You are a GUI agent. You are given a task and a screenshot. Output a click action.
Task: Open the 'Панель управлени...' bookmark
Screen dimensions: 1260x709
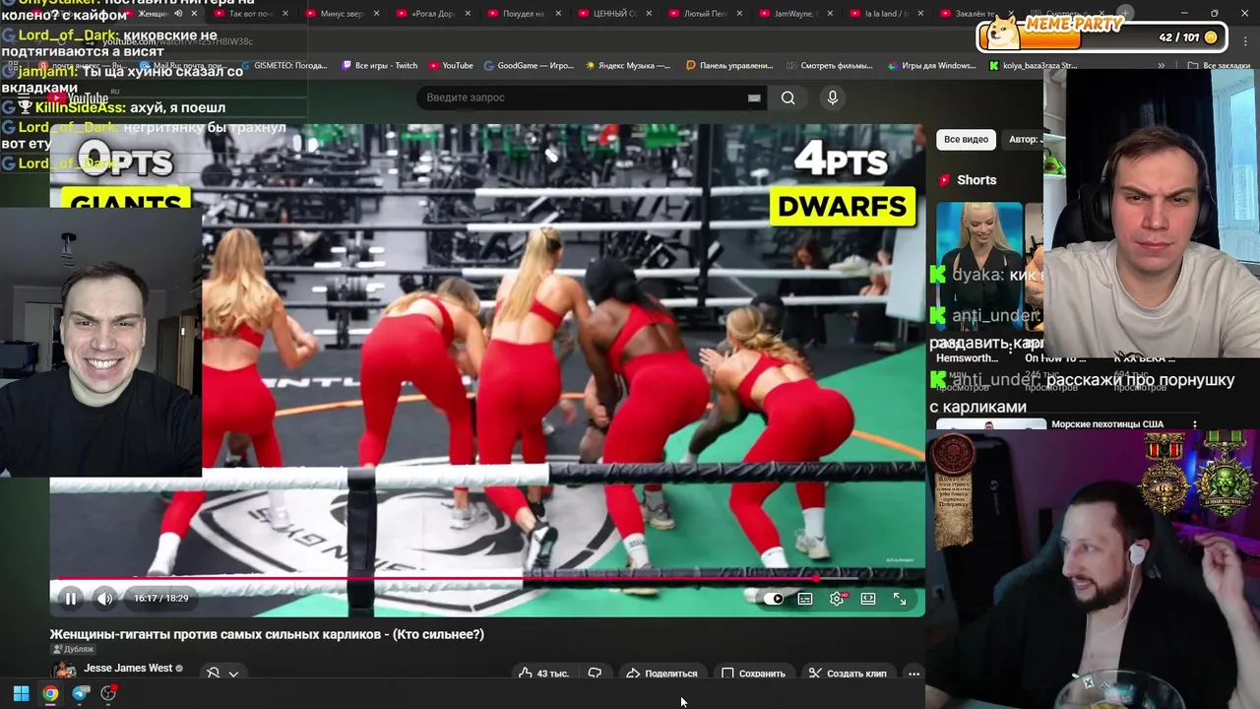click(x=729, y=66)
